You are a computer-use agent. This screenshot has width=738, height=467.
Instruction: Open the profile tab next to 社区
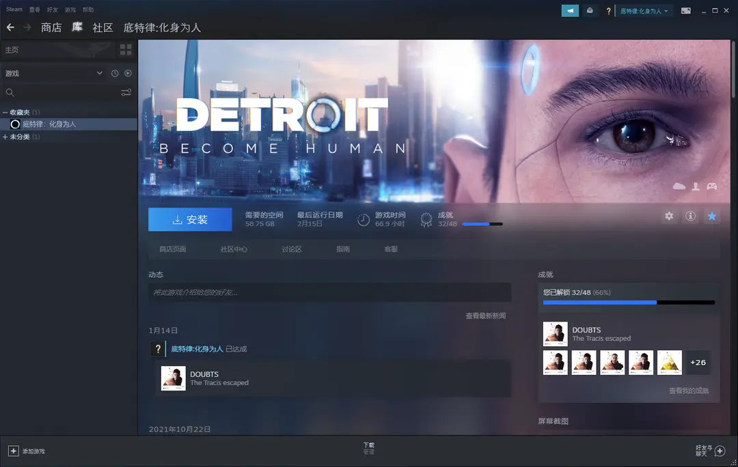162,28
